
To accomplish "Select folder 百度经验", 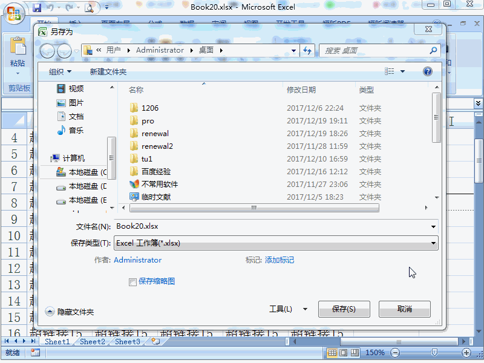I will [150, 171].
